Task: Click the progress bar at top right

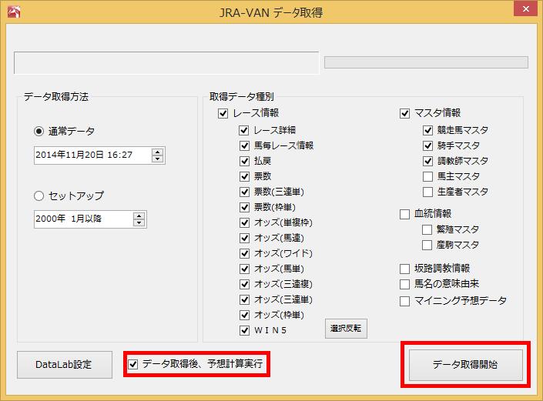Action: (x=426, y=62)
